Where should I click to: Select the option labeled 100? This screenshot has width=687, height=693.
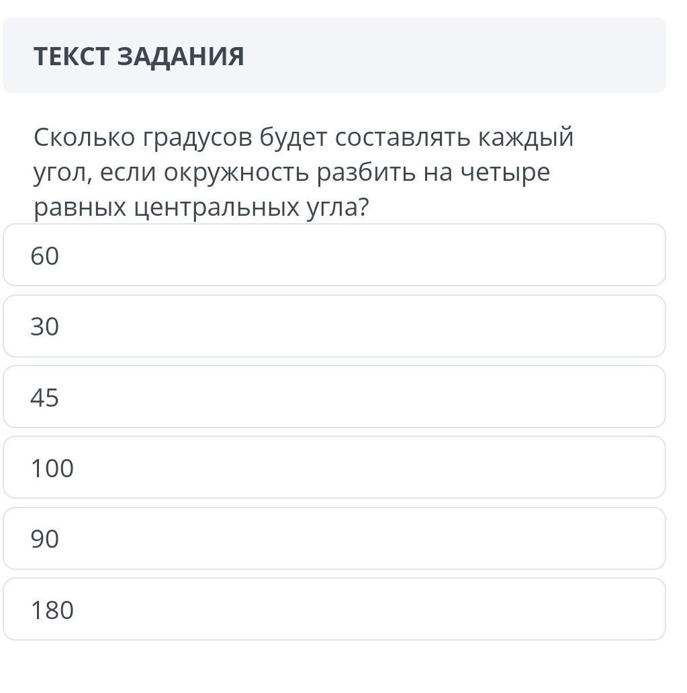pyautogui.click(x=334, y=468)
